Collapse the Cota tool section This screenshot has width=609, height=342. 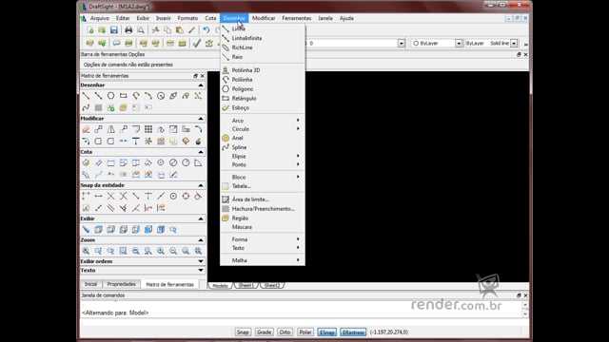(x=201, y=152)
